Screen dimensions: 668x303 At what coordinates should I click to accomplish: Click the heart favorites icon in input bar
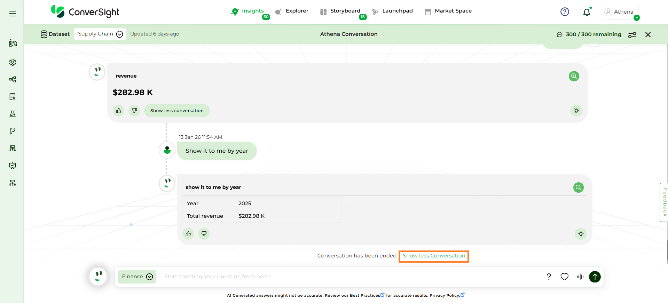564,277
